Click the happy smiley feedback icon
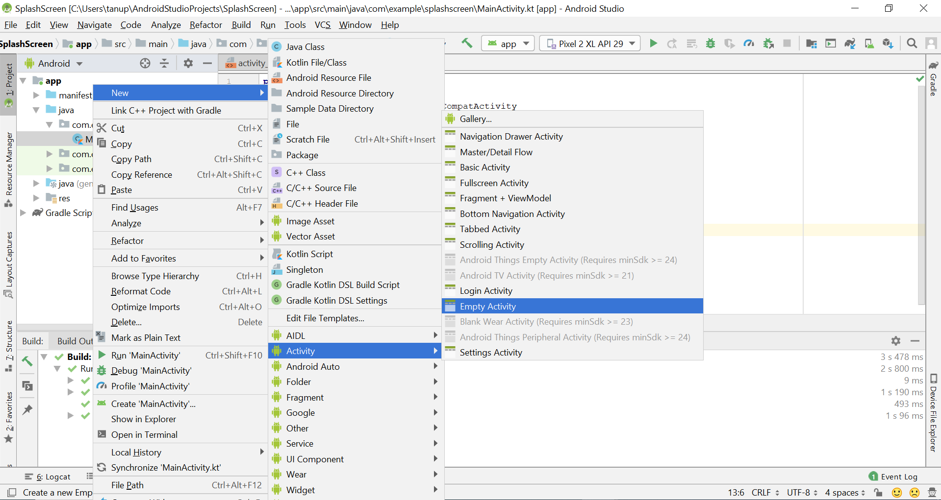The width and height of the screenshot is (941, 500). pyautogui.click(x=897, y=493)
